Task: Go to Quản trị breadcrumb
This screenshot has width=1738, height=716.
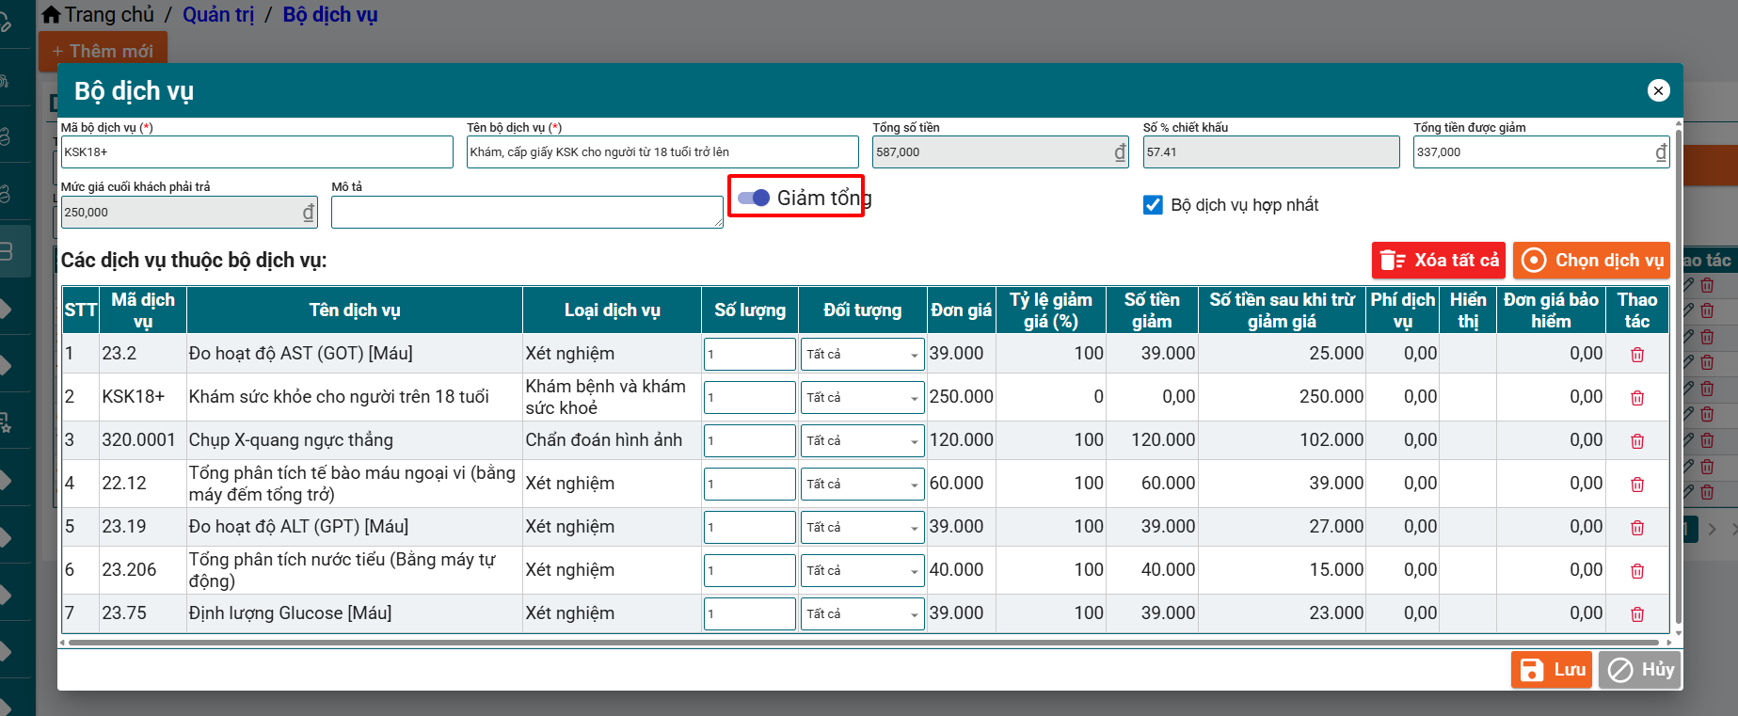Action: (218, 15)
